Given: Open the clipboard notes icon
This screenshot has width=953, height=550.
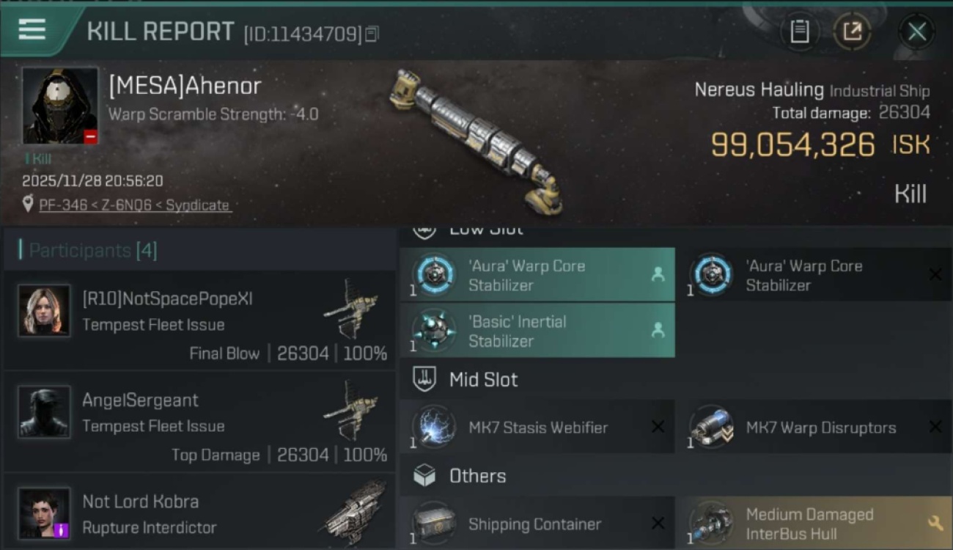Looking at the screenshot, I should pyautogui.click(x=799, y=32).
